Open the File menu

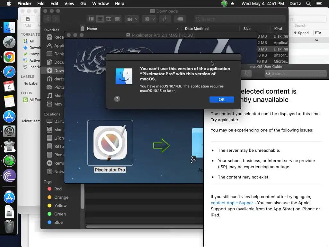pos(41,4)
